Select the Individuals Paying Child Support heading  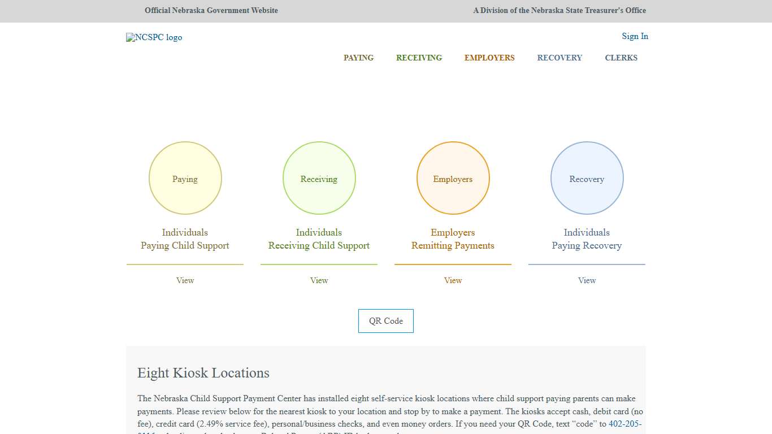pos(185,239)
